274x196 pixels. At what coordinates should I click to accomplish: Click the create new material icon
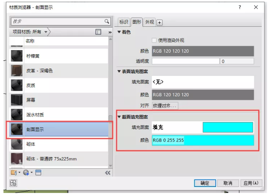point(27,173)
